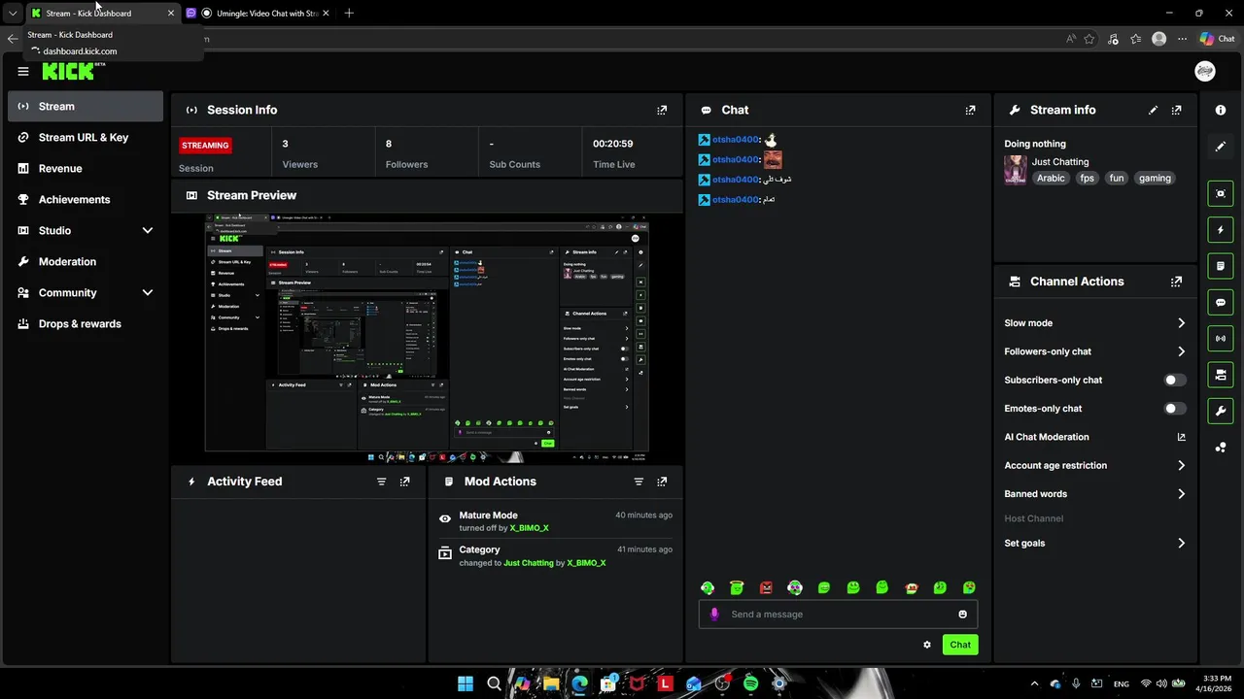This screenshot has height=699, width=1244.
Task: Expand the Studio sidebar section
Action: tap(148, 231)
